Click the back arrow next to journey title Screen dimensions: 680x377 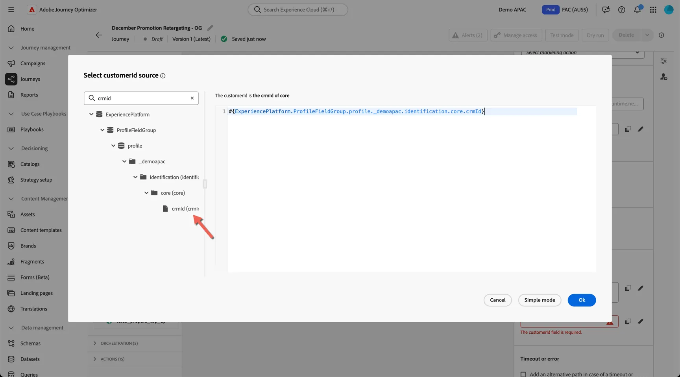pyautogui.click(x=99, y=35)
